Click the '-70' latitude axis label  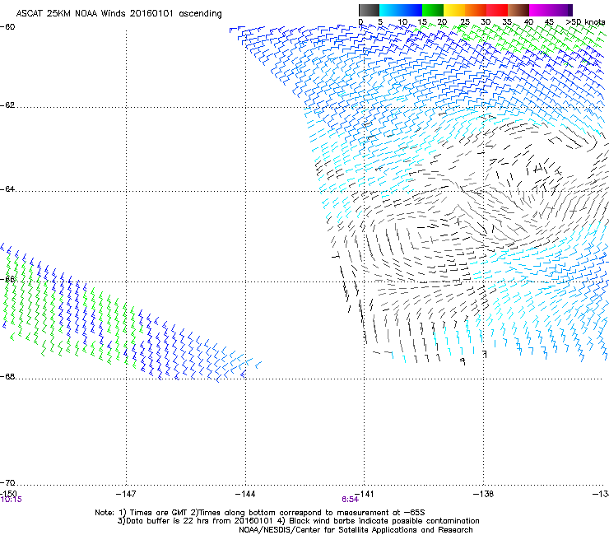tap(7, 482)
